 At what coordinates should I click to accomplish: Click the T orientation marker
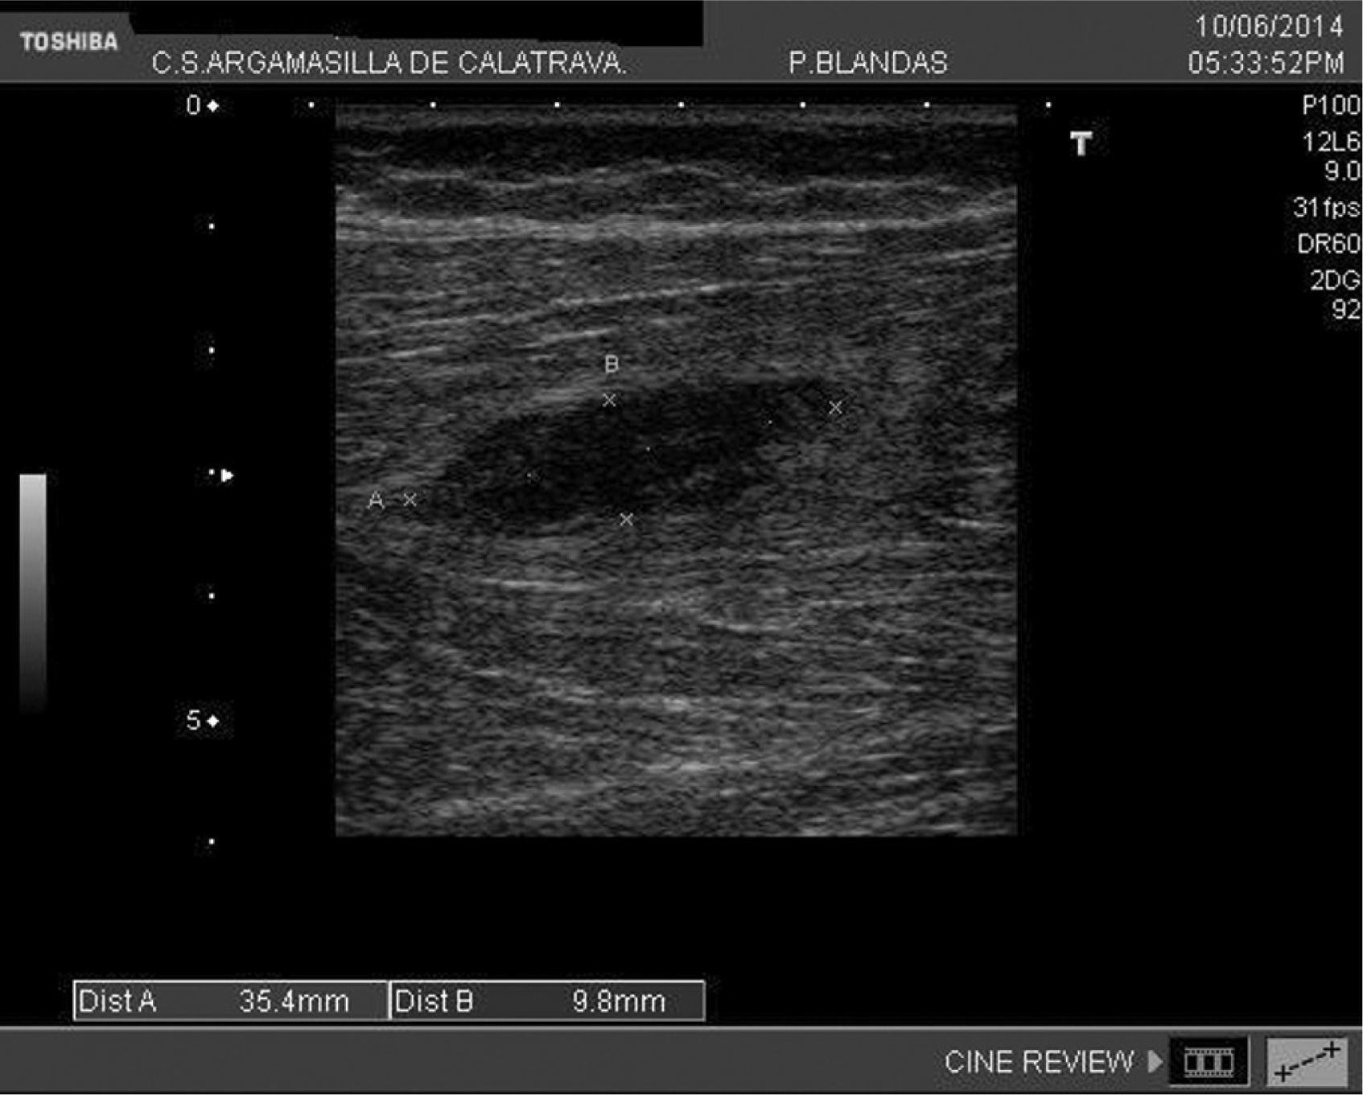[1081, 144]
